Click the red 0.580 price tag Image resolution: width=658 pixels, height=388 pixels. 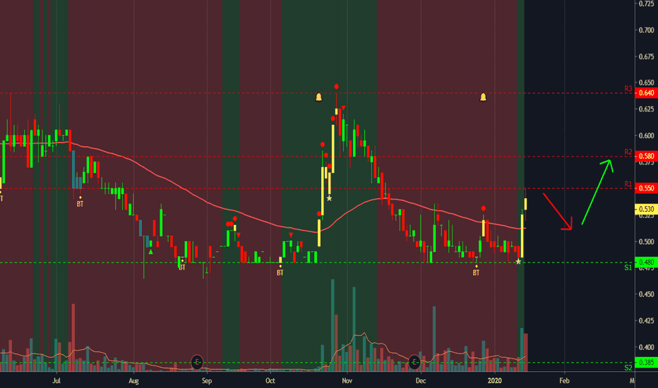coord(646,156)
